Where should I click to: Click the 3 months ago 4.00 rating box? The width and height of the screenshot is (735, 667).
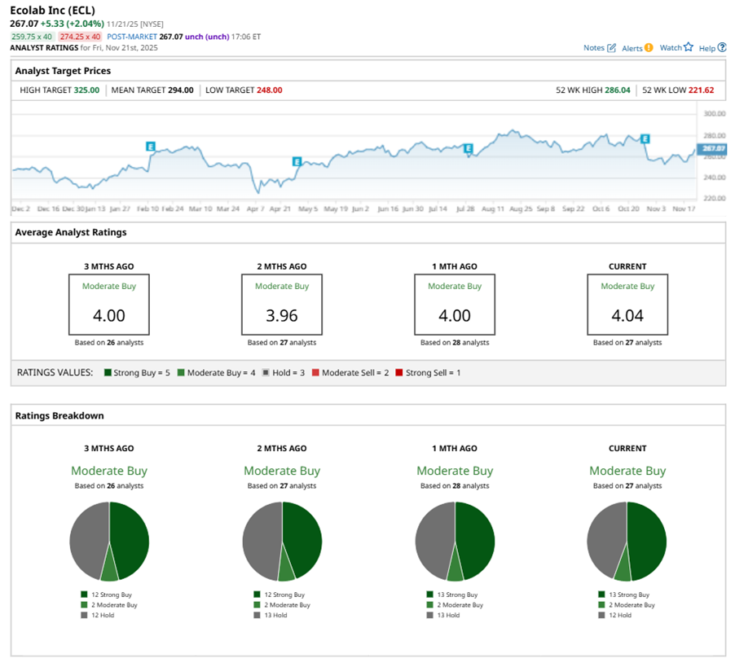coord(108,304)
